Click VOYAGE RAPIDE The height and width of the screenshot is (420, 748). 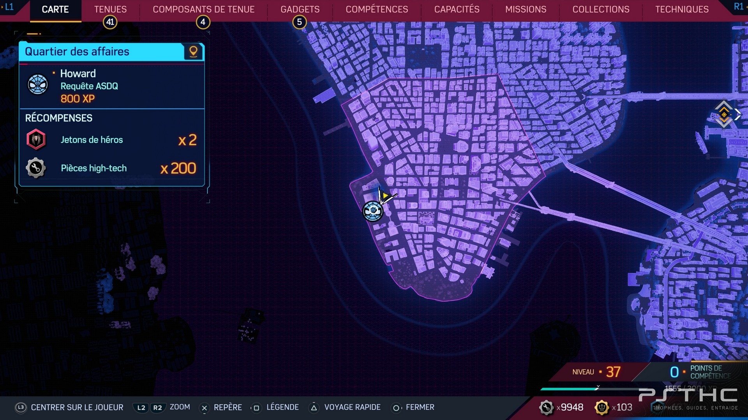coord(353,407)
